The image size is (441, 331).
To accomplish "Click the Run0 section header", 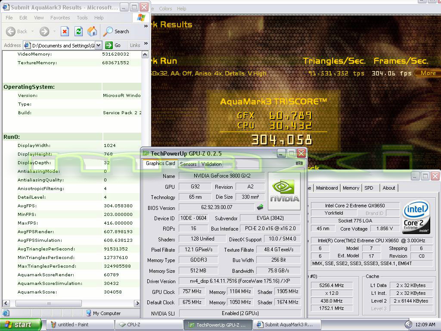I will click(x=12, y=137).
